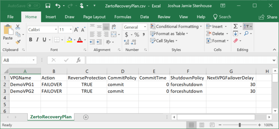Switch to the Page Layout tab
The width and height of the screenshot is (279, 129).
(94, 17)
